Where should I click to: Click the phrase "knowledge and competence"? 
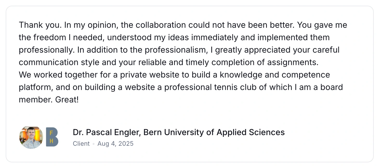pyautogui.click(x=275, y=75)
